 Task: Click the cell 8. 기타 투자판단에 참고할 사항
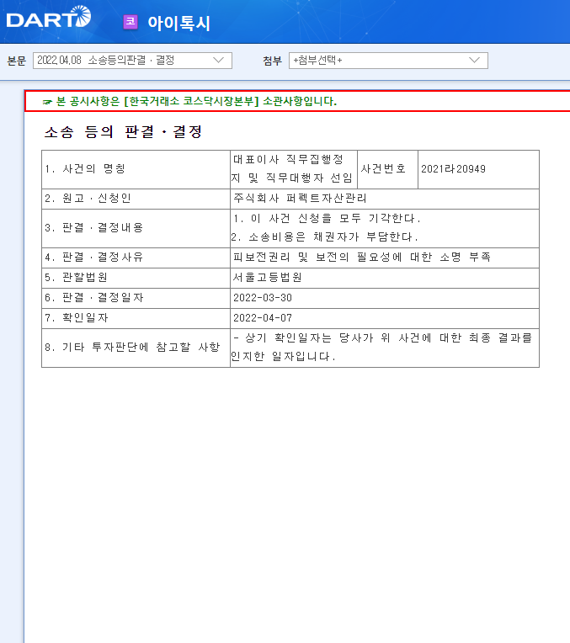click(136, 348)
